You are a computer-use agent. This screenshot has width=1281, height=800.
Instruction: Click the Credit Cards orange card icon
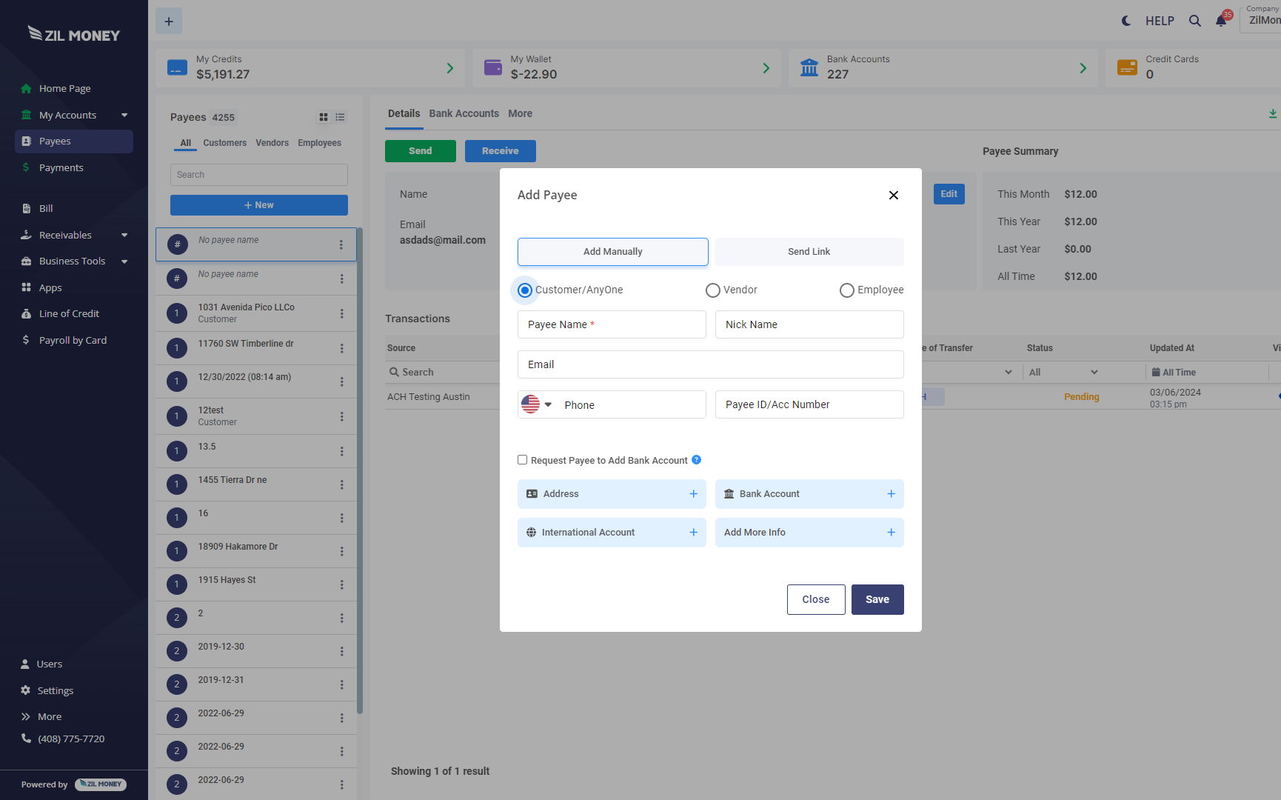1127,67
